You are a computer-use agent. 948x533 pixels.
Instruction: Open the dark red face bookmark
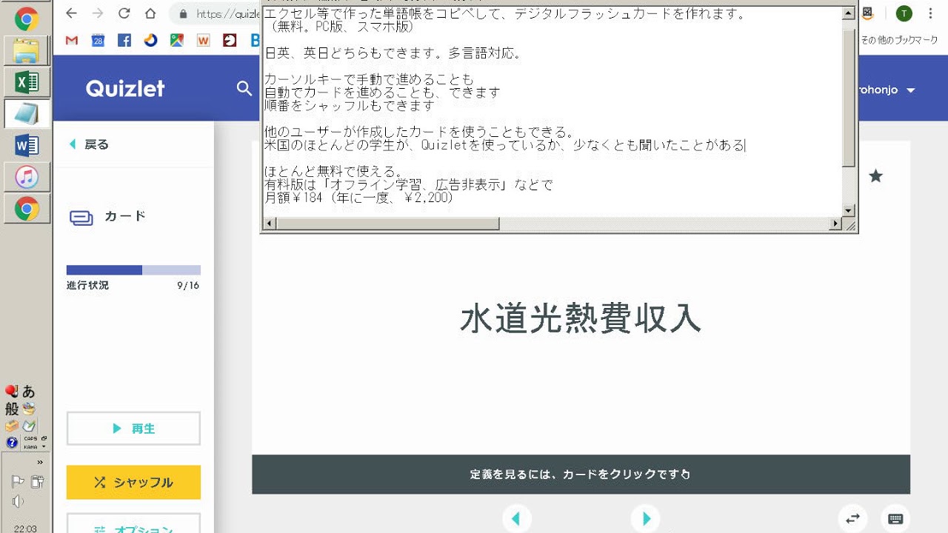pos(230,41)
